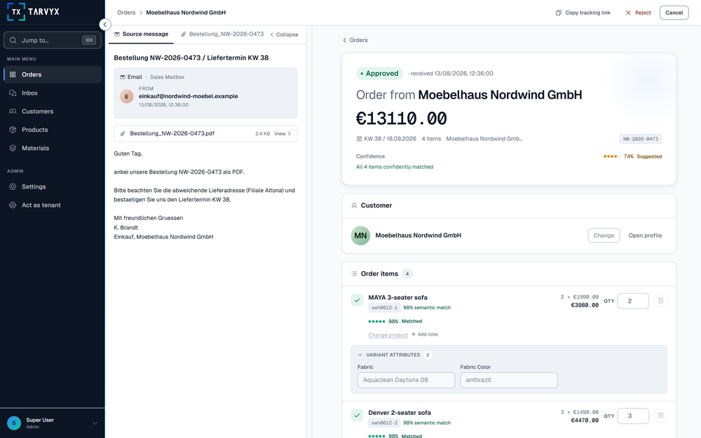Open Settings in admin section
Viewport: 701px width, 438px height.
(x=53, y=187)
